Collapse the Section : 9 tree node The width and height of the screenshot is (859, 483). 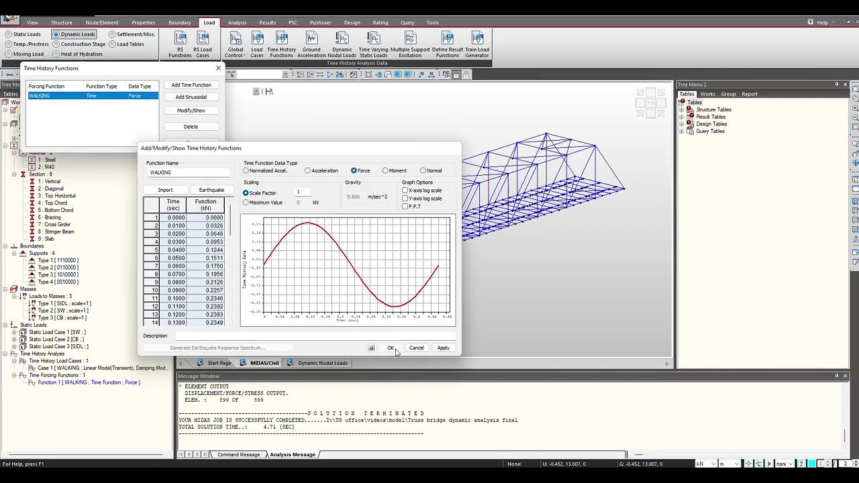point(14,174)
